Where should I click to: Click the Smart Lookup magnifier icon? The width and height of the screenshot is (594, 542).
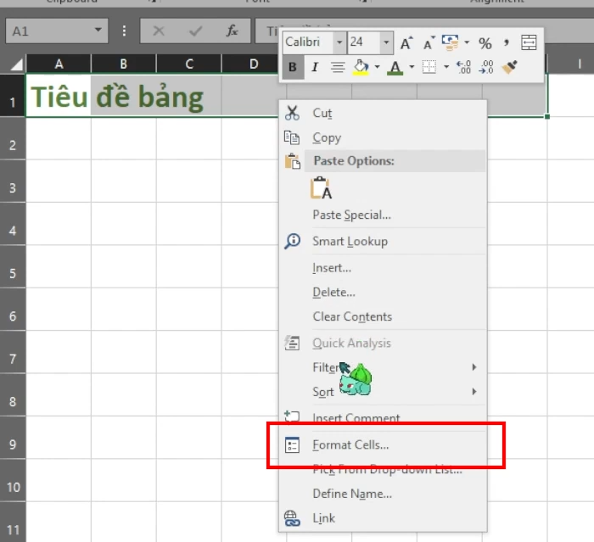(293, 241)
